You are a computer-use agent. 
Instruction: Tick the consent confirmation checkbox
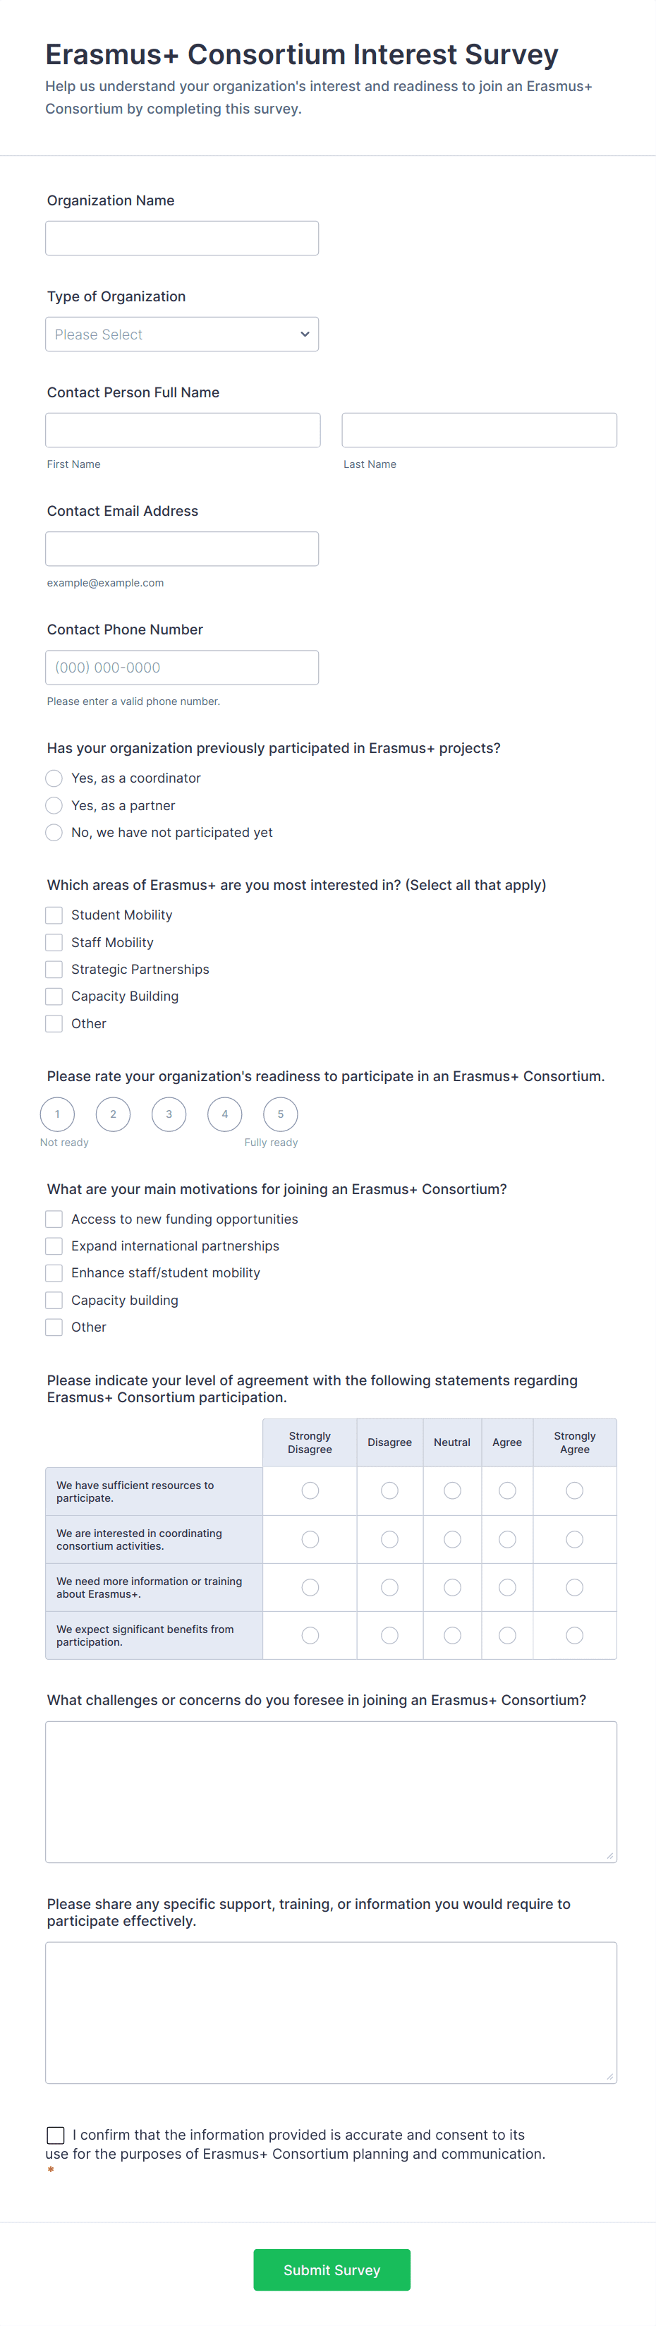pyautogui.click(x=55, y=2135)
